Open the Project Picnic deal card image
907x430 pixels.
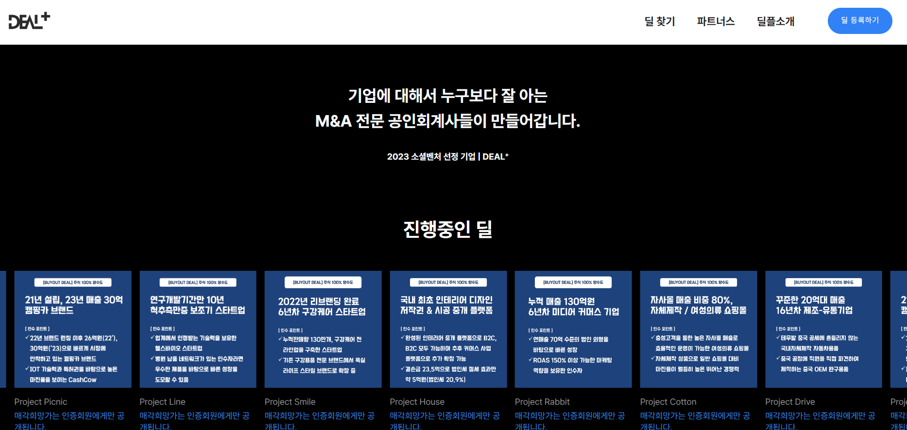(73, 329)
